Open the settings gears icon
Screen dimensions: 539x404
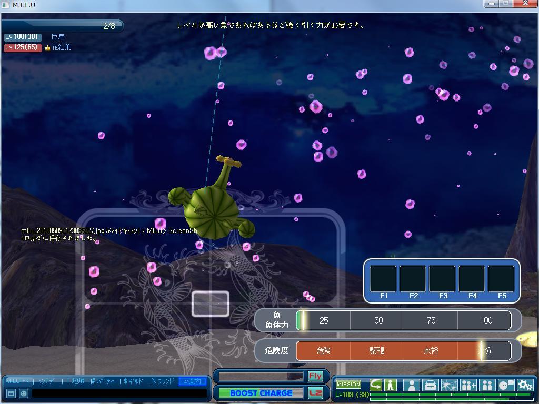[x=525, y=385]
